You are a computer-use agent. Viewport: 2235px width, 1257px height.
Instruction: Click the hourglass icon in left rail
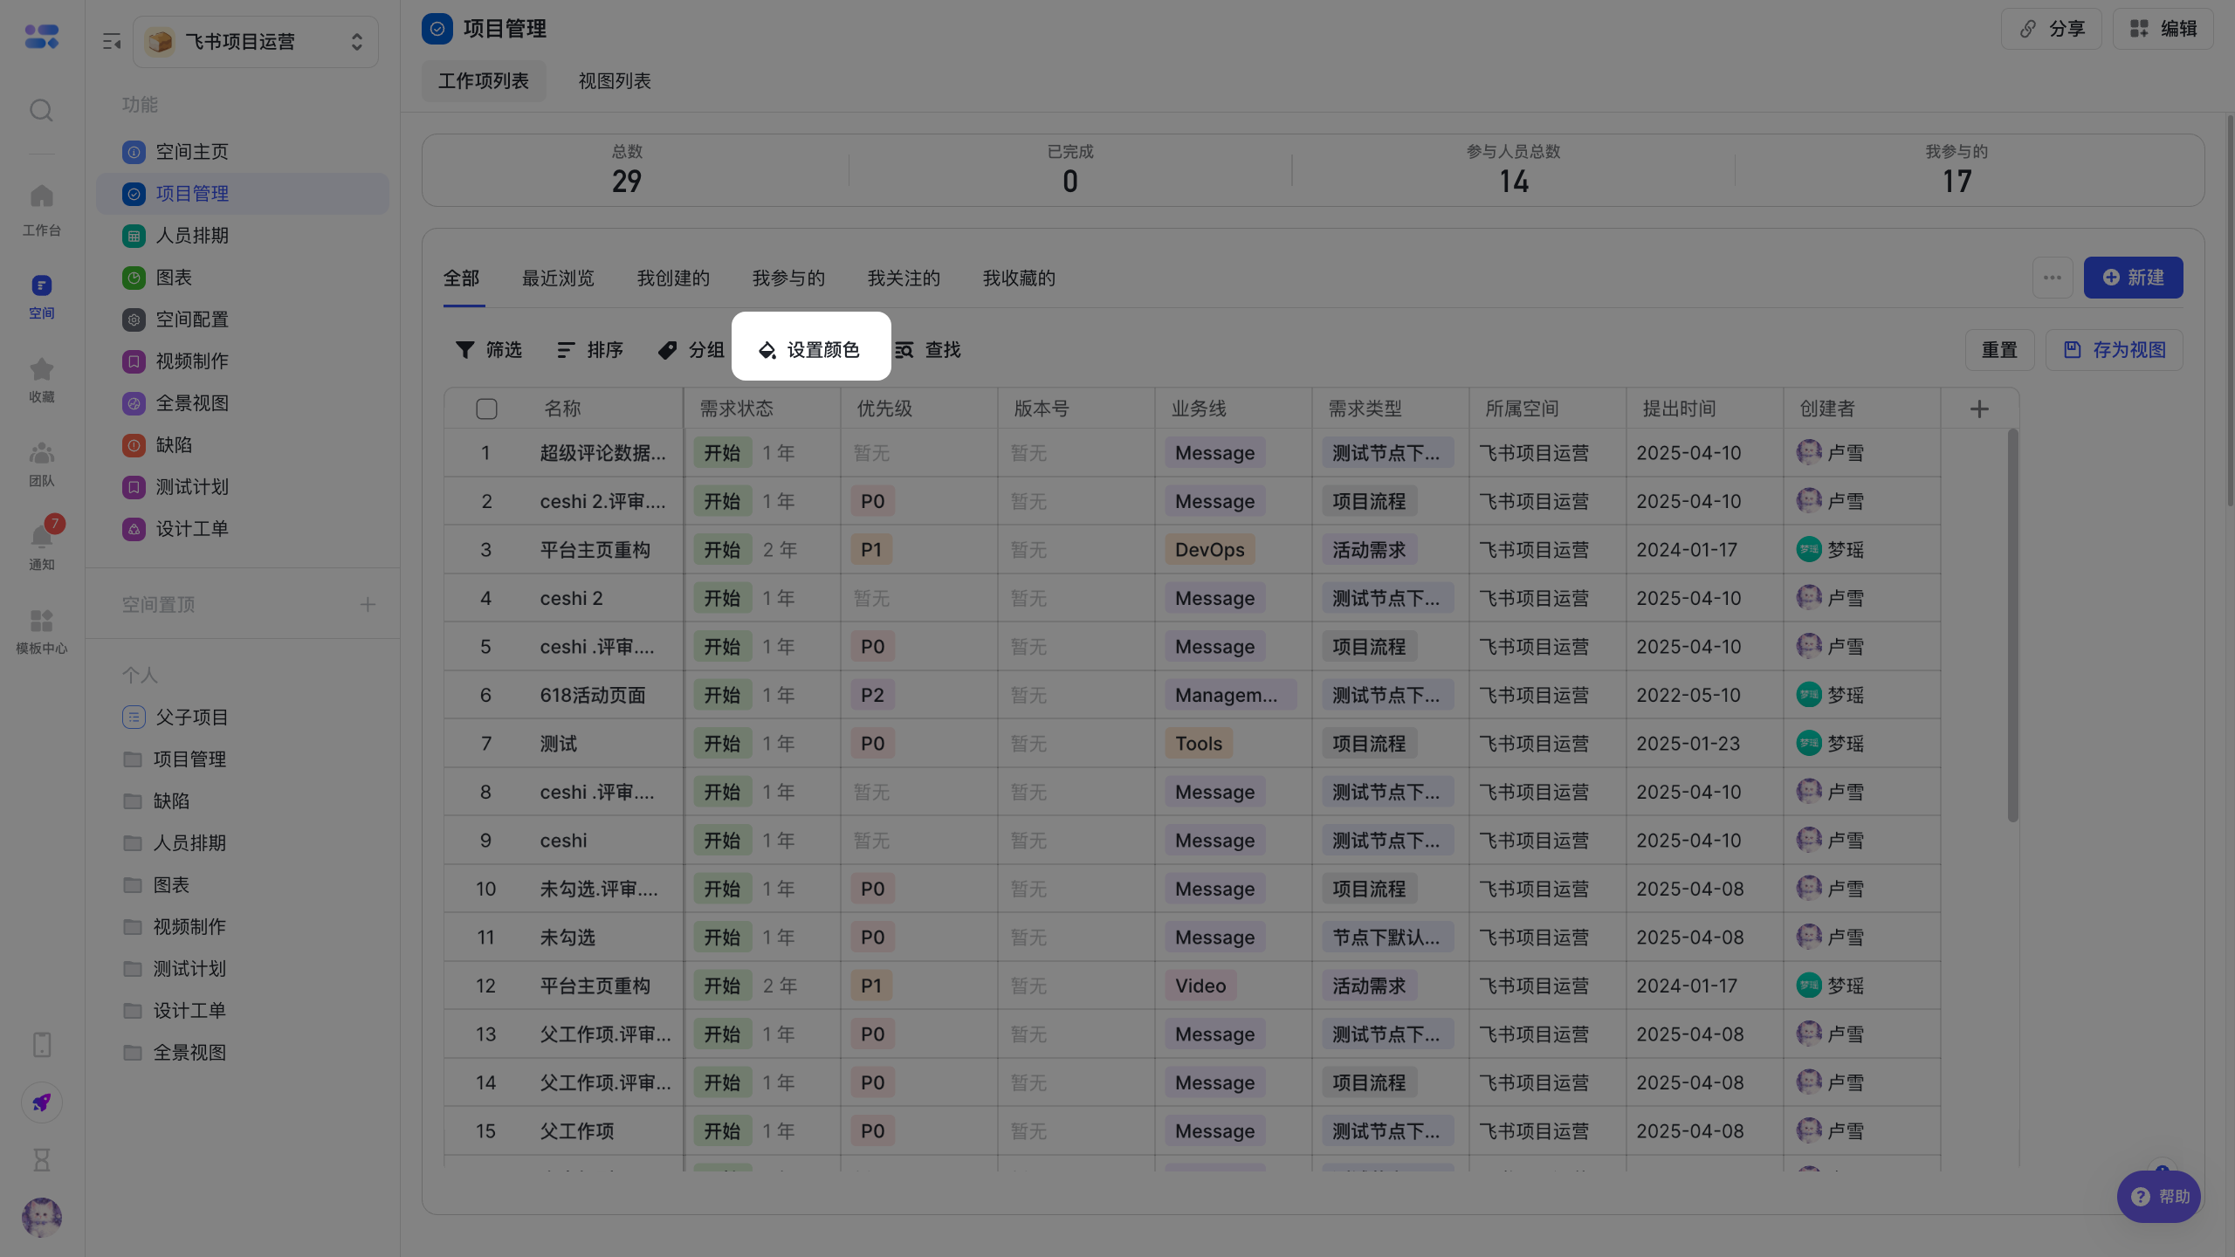click(x=42, y=1160)
